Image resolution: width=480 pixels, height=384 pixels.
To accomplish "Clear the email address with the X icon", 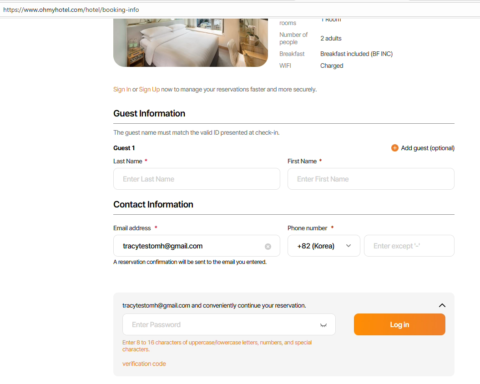I will (268, 246).
